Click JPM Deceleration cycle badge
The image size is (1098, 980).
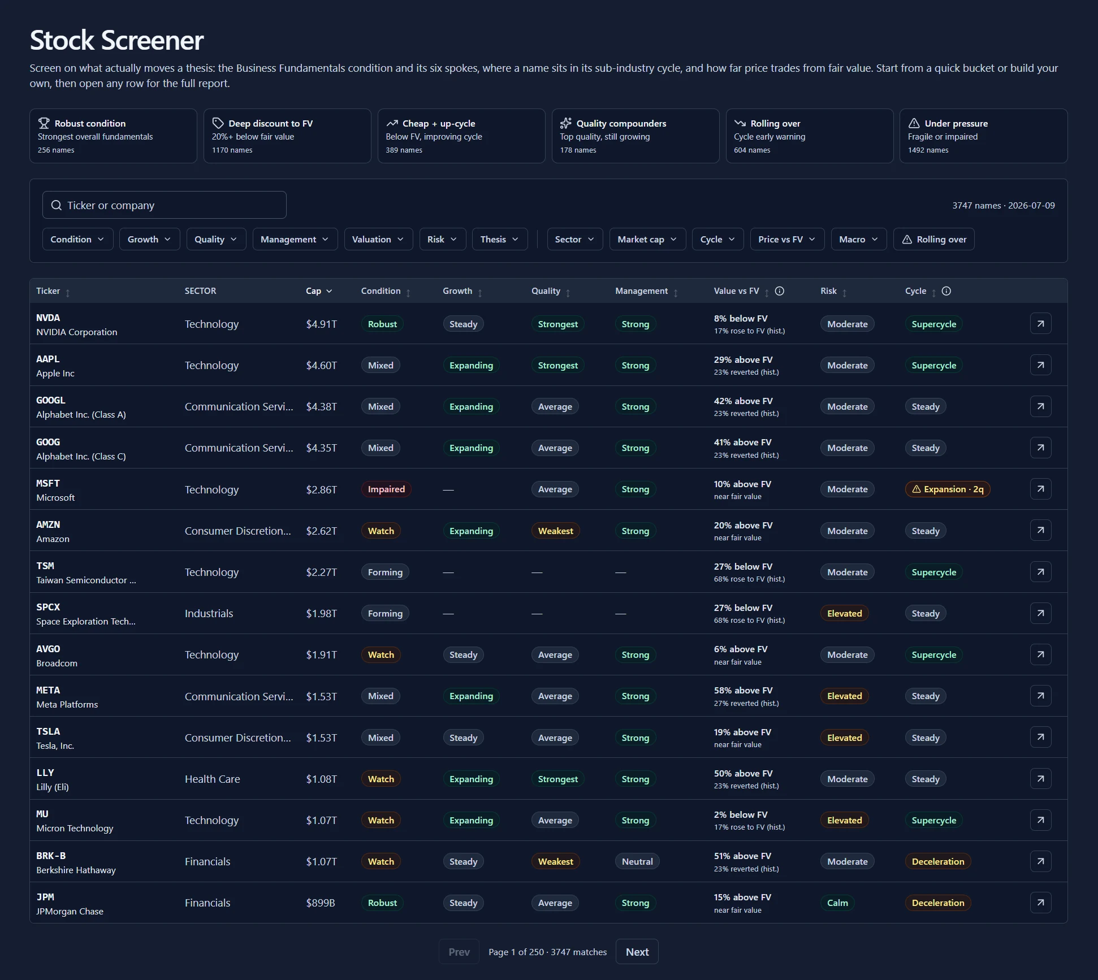click(938, 903)
